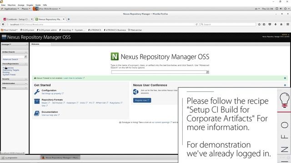This screenshot has width=291, height=163.
Task: Bookmark this page with the star icon
Action: pyautogui.click(x=259, y=24)
